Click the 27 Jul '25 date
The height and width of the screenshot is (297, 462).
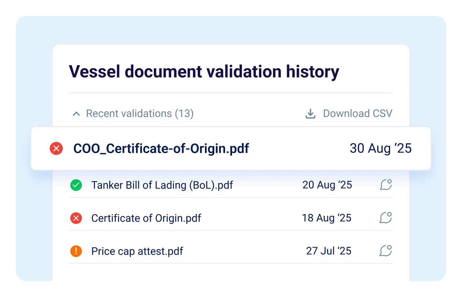pos(328,251)
